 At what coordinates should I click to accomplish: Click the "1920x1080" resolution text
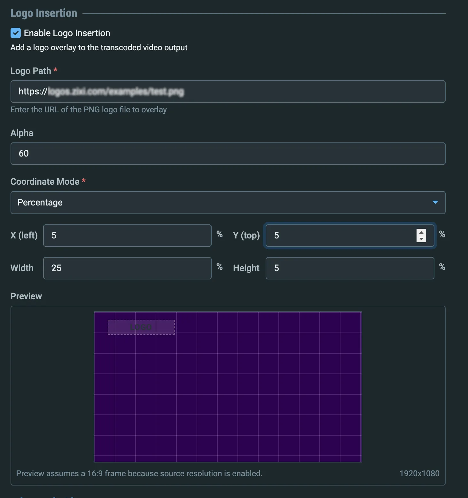[x=419, y=474]
